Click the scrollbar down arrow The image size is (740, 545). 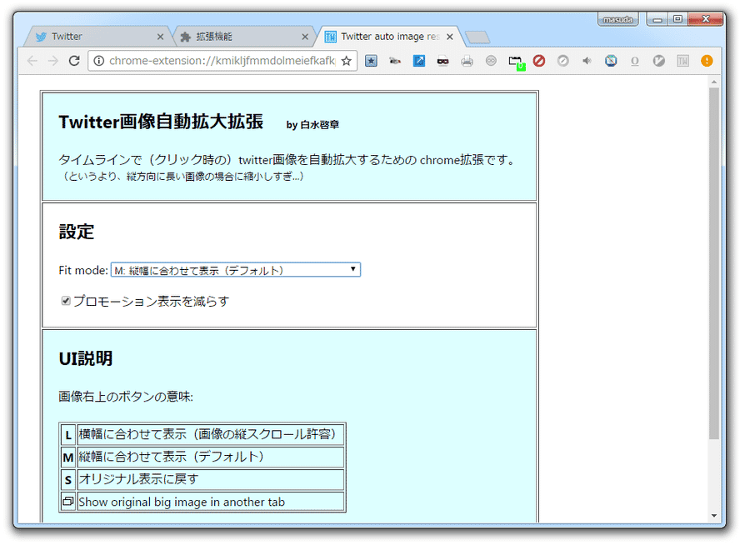click(x=713, y=516)
